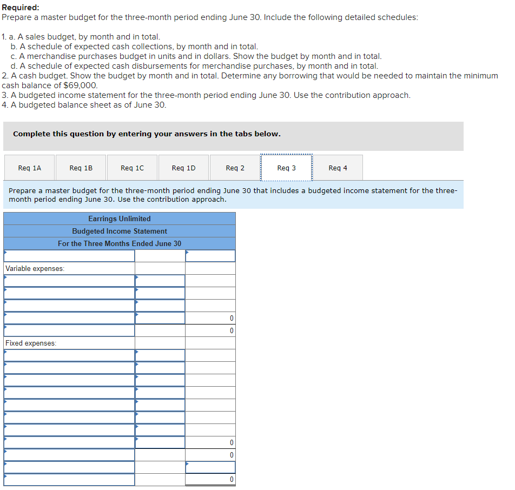Select the editable right-column amount in the second-to-last row
This screenshot has width=515, height=490.
click(210, 467)
